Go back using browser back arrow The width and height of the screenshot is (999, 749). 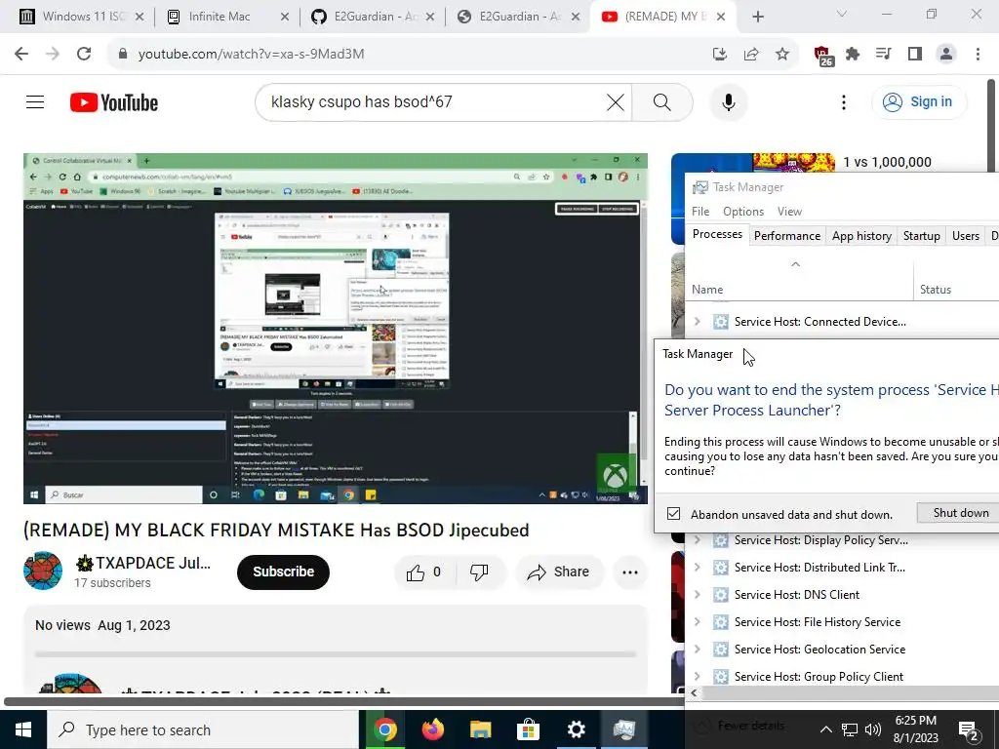21,54
